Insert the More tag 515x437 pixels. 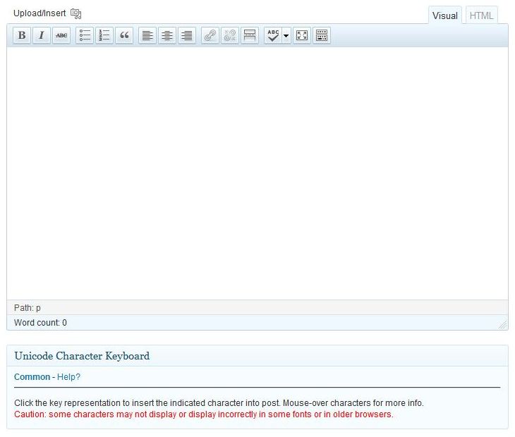(250, 35)
